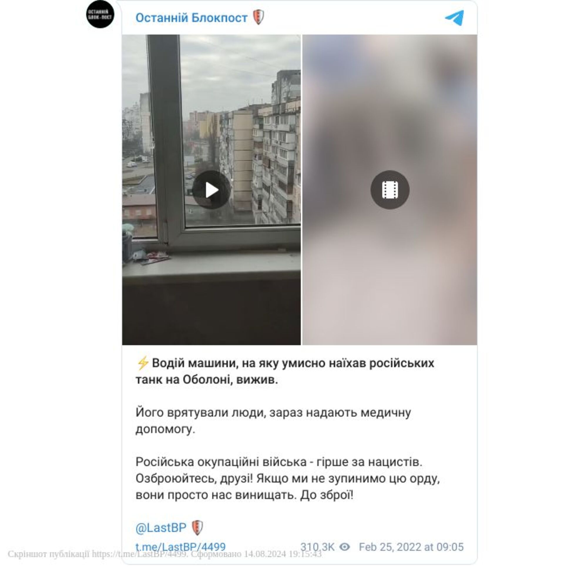Follow the t.me/LastBP/4499 link
This screenshot has height=568, width=564.
pos(180,547)
